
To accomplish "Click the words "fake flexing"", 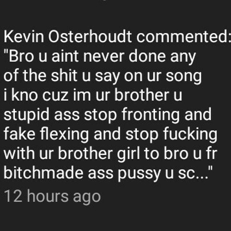I will tap(46, 134).
